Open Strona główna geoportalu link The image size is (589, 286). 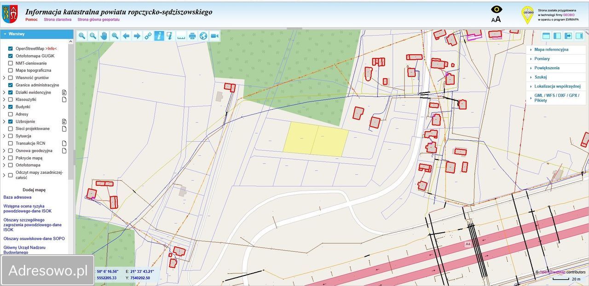[98, 20]
